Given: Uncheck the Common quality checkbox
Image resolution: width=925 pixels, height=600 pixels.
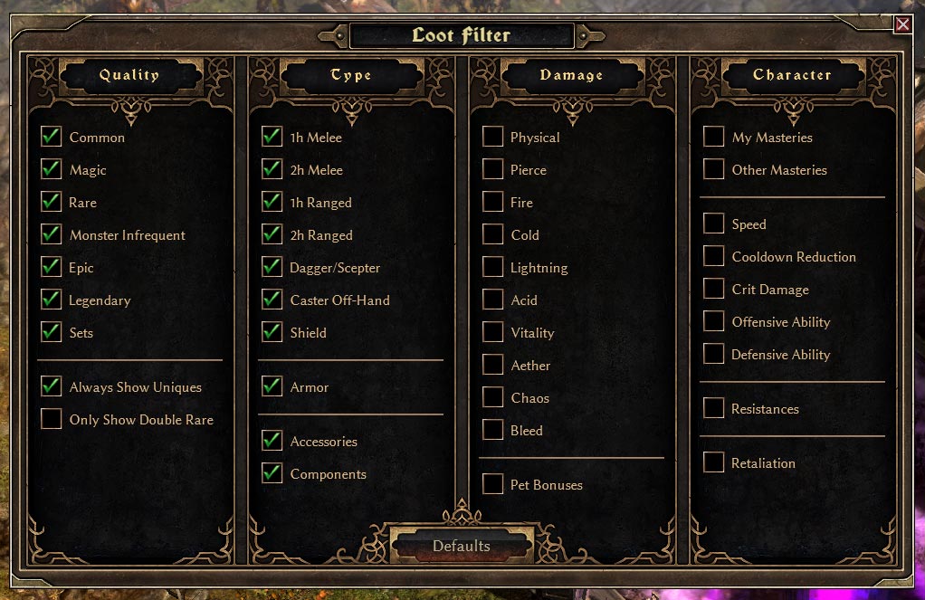Looking at the screenshot, I should 52,137.
